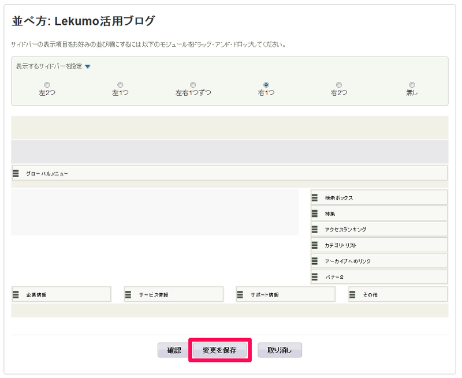This screenshot has width=462, height=378.
Task: Click drag handle of その他 module
Action: pyautogui.click(x=352, y=294)
